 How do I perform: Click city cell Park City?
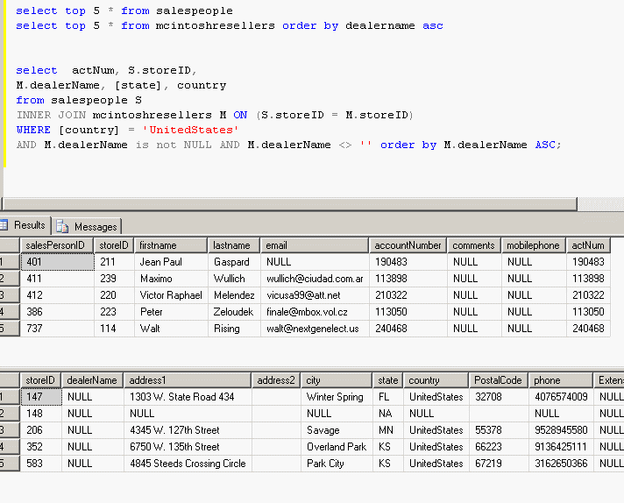click(337, 464)
